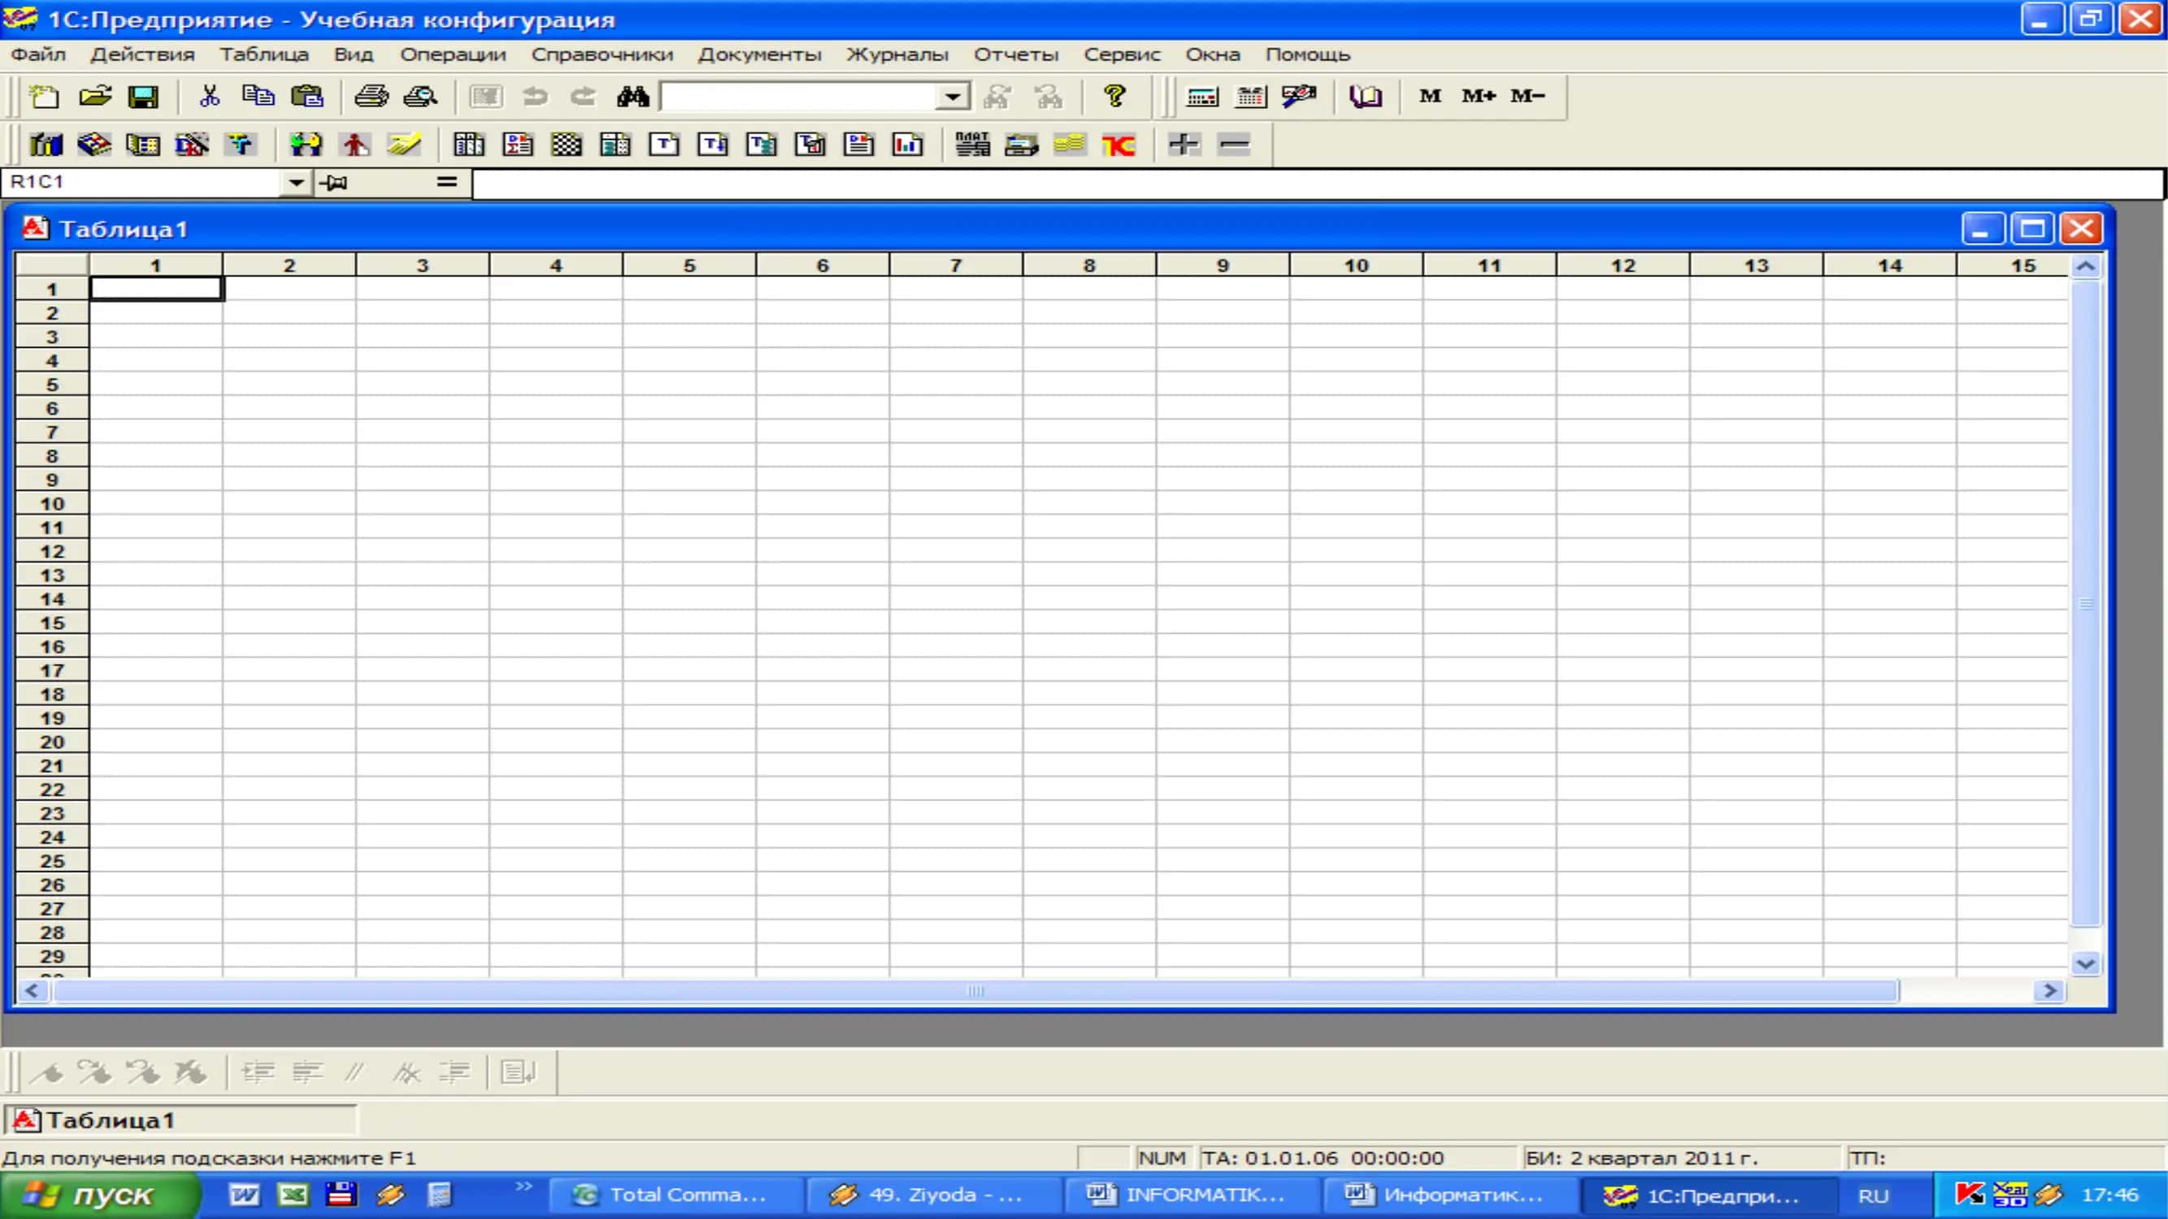2168x1219 pixels.
Task: Click the Open folder icon
Action: pos(94,97)
